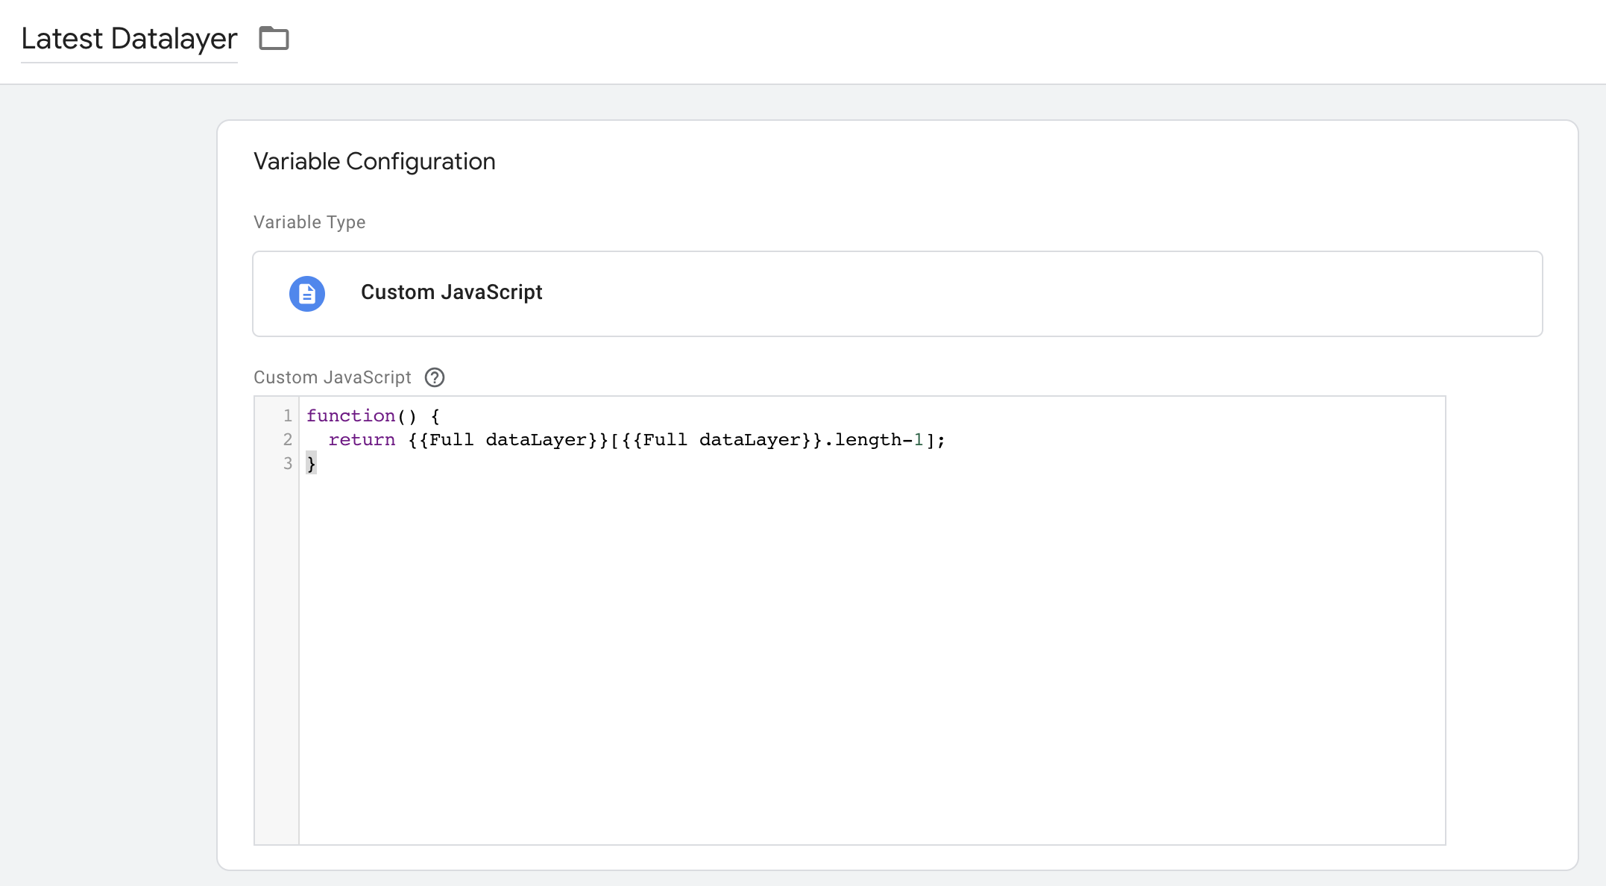Click the blue Custom JavaScript document icon
Screen dimensions: 1606x886
point(307,294)
